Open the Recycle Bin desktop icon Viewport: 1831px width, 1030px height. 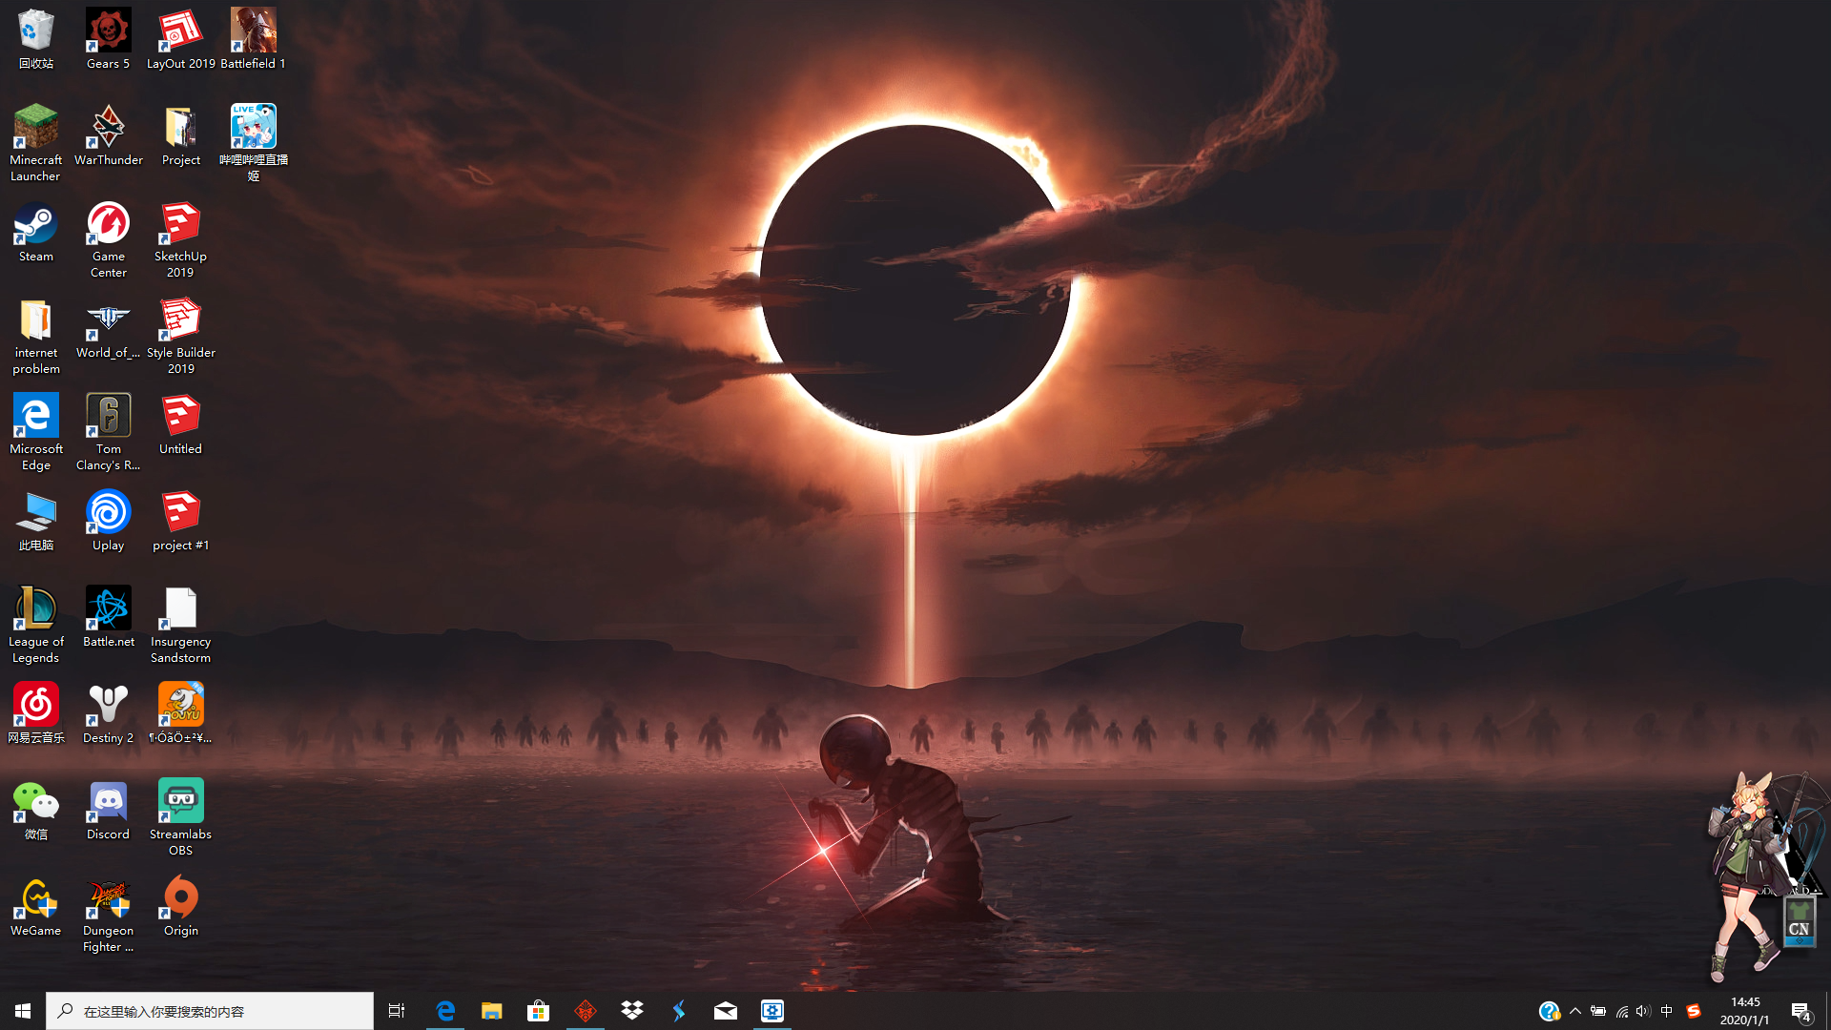pos(36,40)
